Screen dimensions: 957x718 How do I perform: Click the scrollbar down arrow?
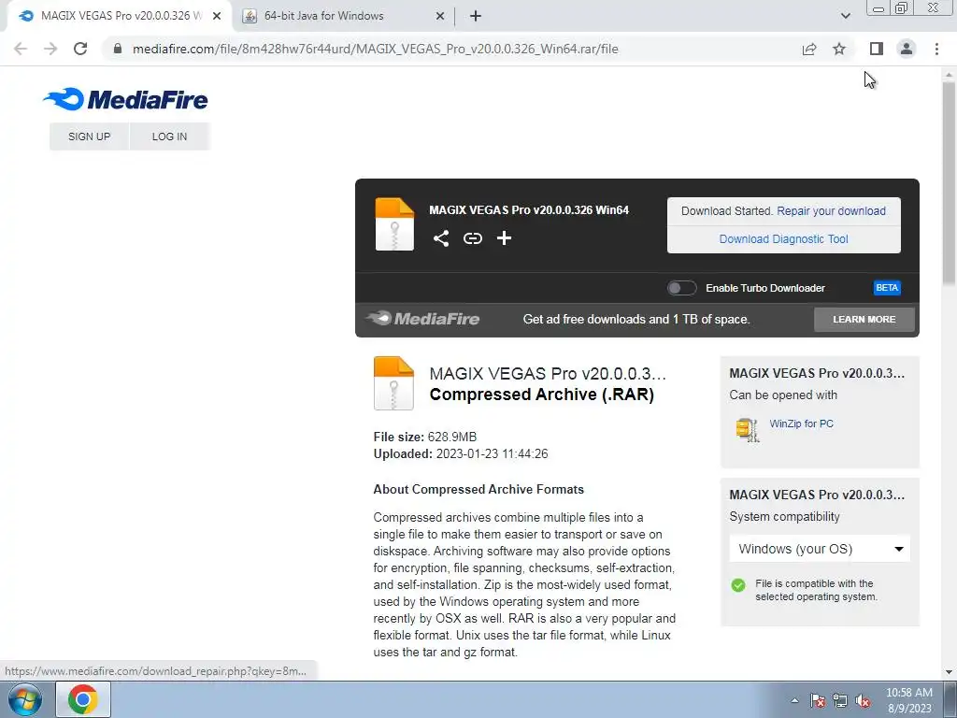pos(950,672)
